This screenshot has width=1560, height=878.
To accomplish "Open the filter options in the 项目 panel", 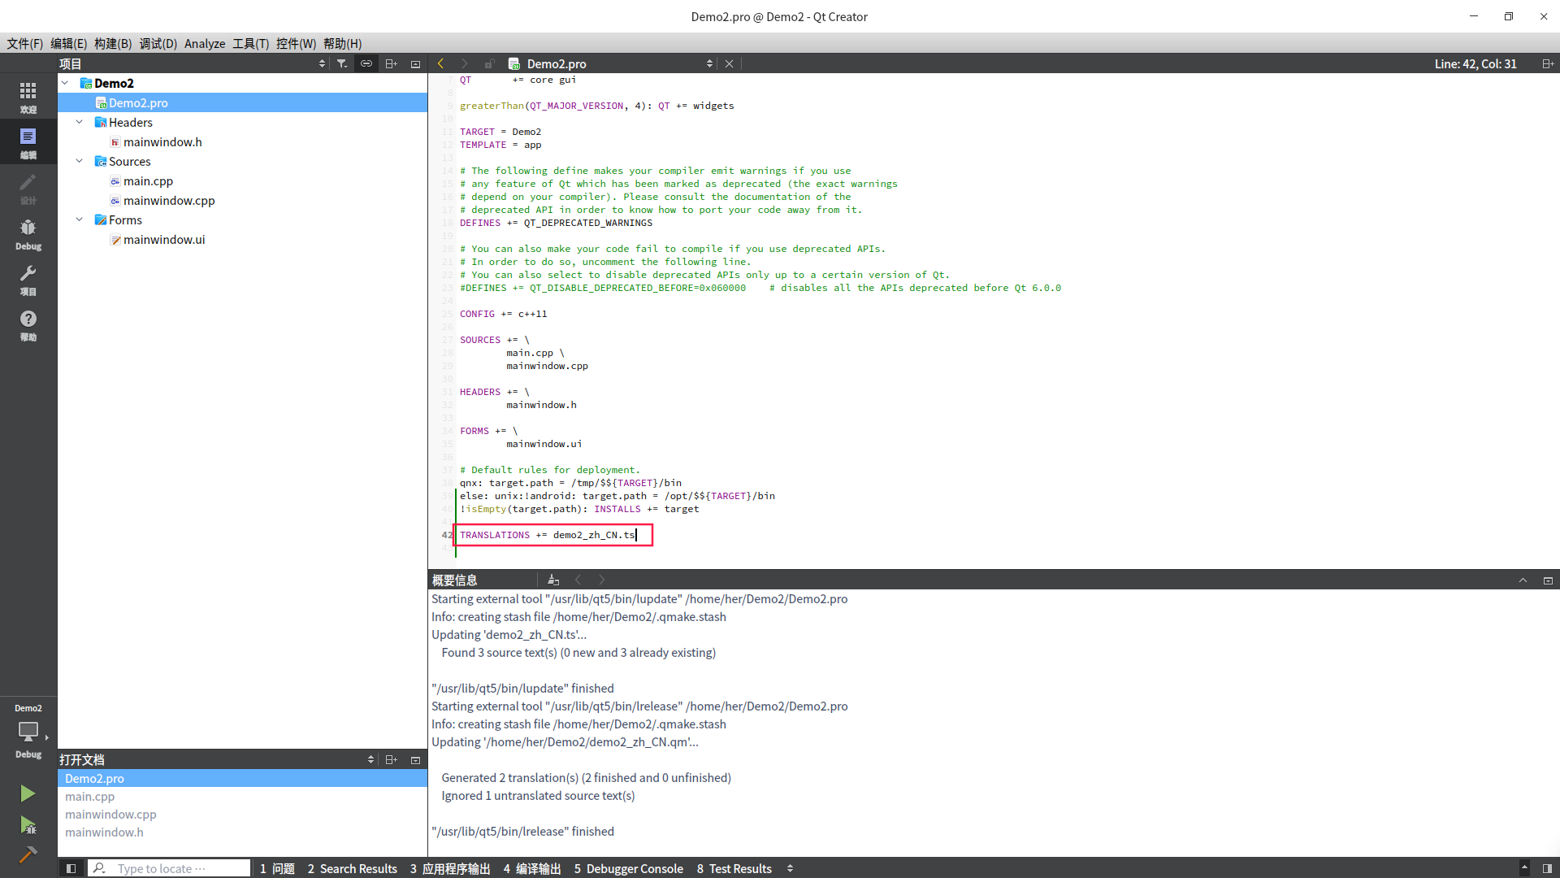I will (x=342, y=63).
